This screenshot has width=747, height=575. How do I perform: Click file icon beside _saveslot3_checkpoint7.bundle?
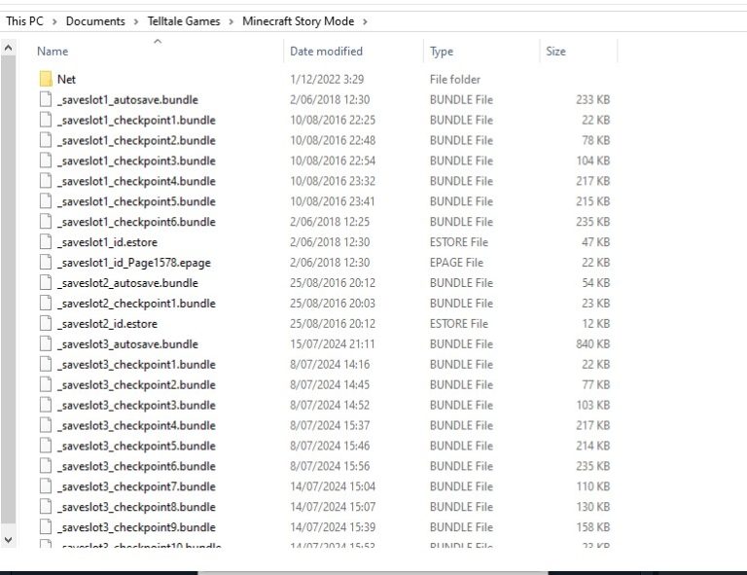coord(46,486)
